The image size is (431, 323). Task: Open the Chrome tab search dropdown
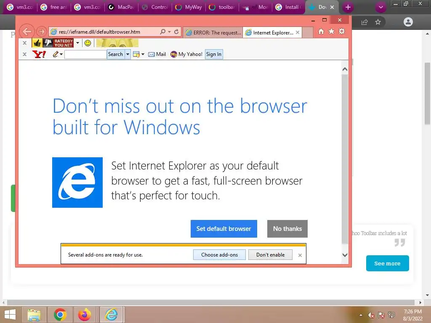[x=380, y=7]
